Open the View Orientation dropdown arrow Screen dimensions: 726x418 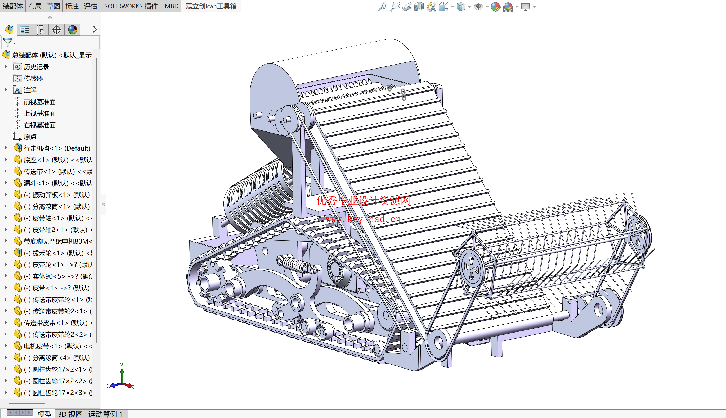[452, 7]
